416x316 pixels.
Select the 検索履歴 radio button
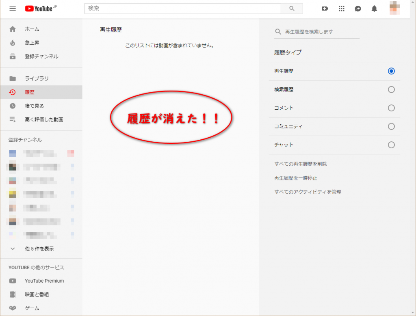[x=391, y=90]
